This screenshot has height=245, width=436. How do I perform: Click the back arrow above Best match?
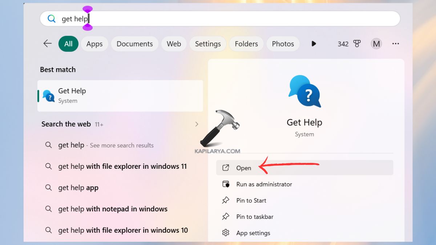coord(47,44)
